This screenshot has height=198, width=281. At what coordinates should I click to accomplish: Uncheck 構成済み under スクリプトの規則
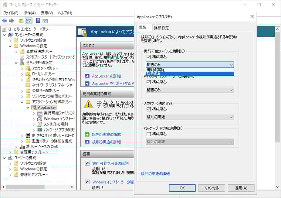tap(149, 109)
